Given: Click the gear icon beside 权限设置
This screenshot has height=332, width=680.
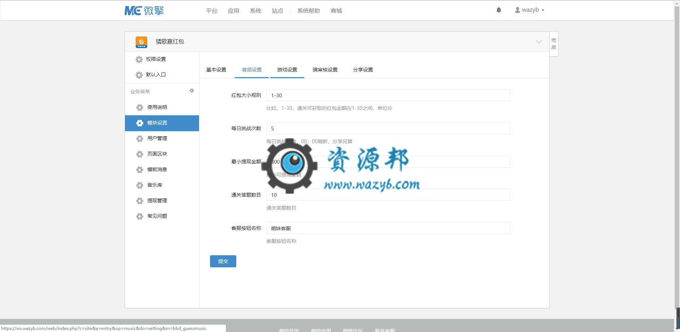Looking at the screenshot, I should click(139, 59).
